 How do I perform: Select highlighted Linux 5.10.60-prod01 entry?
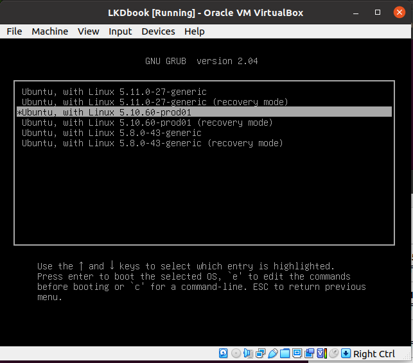click(204, 112)
